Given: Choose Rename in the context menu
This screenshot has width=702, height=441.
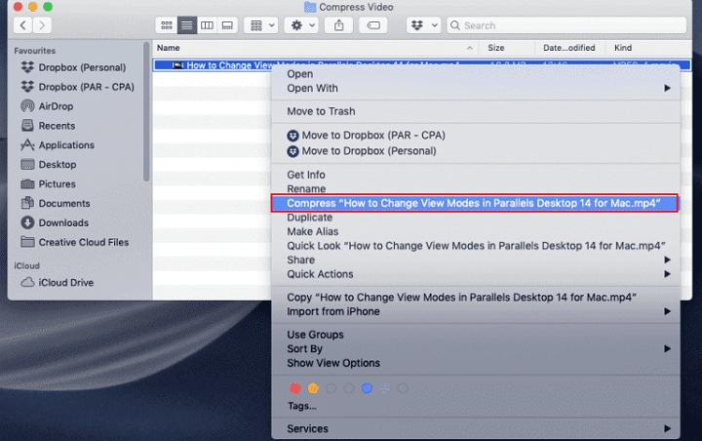Looking at the screenshot, I should (476, 188).
